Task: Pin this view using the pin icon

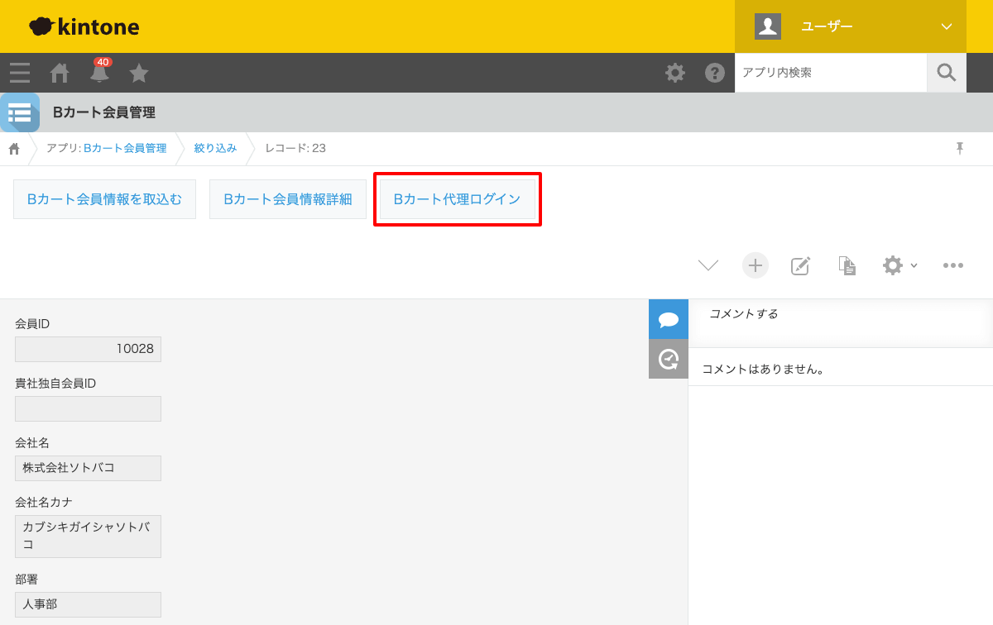Action: tap(959, 148)
